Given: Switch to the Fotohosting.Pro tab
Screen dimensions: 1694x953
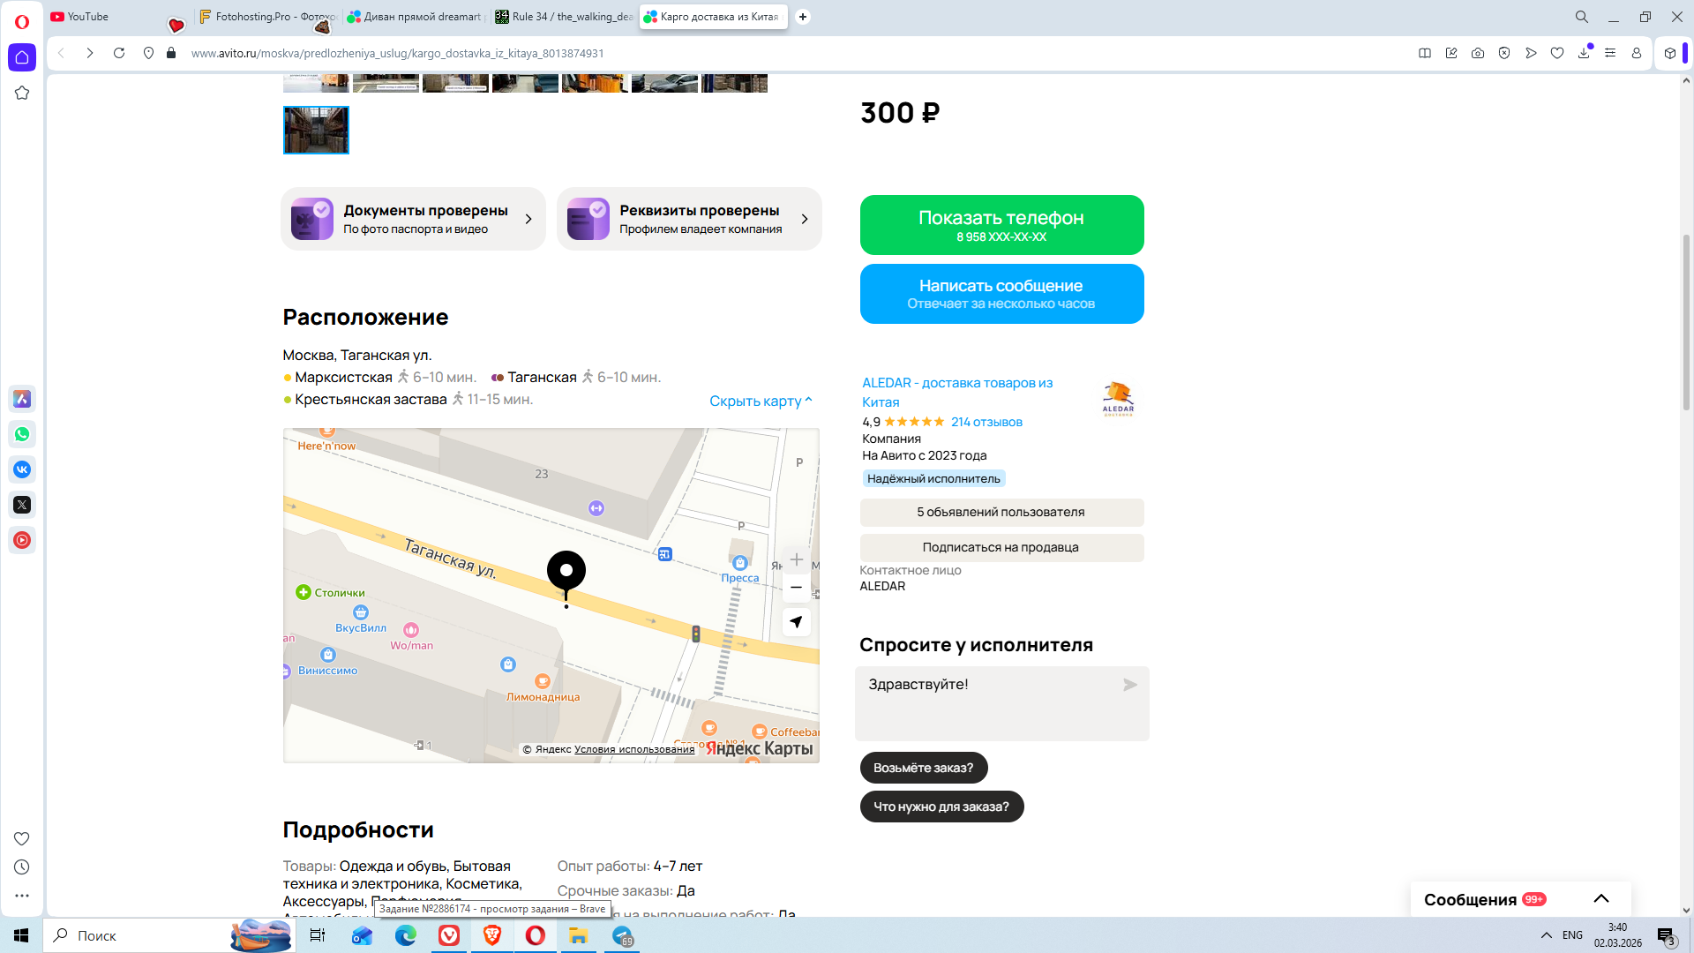Looking at the screenshot, I should 266,17.
